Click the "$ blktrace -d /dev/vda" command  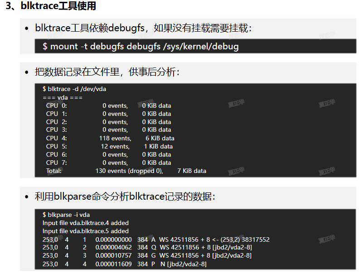(x=74, y=89)
